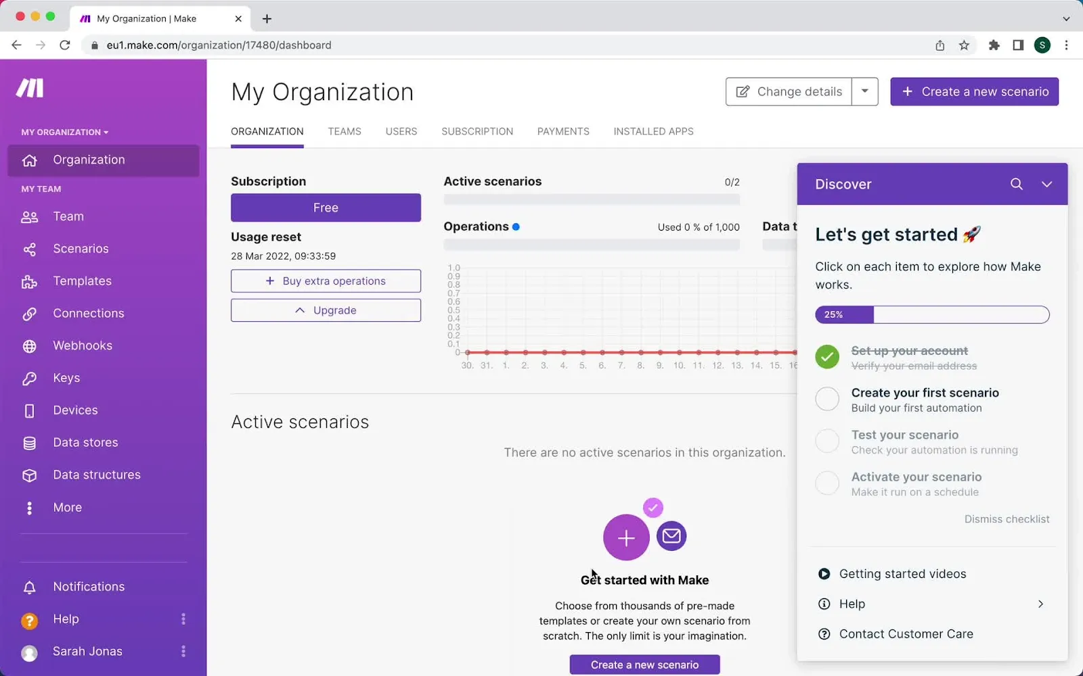
Task: Open the Data structures cube icon
Action: pyautogui.click(x=29, y=475)
